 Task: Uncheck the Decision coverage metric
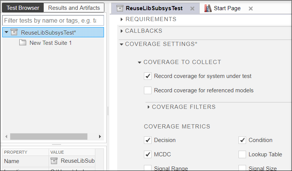coord(148,140)
